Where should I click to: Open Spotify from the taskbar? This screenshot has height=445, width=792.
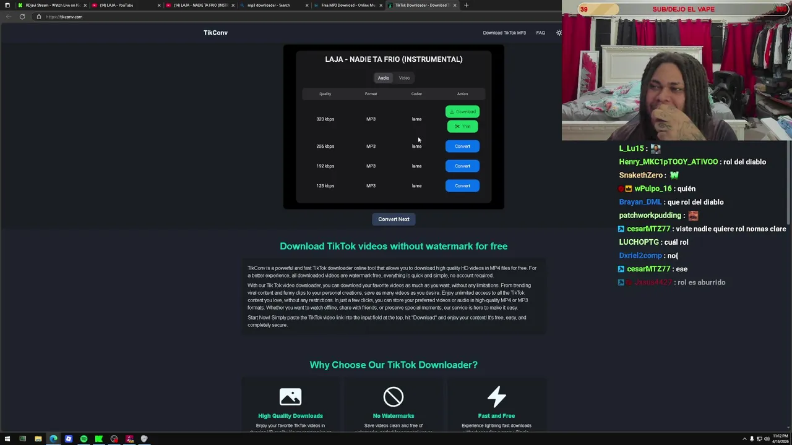pos(84,439)
